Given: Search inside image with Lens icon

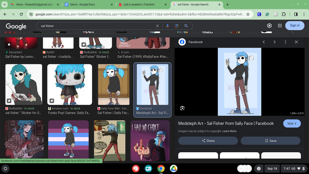Looking at the screenshot, I should (x=182, y=108).
